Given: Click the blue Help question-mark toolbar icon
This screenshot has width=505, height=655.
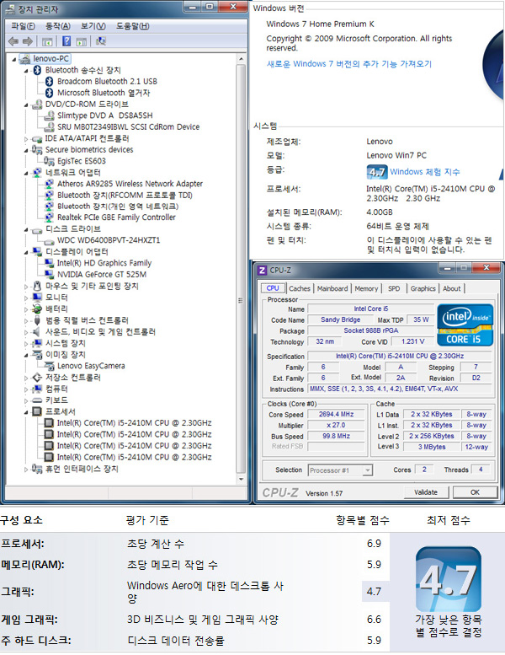Looking at the screenshot, I should [x=66, y=41].
